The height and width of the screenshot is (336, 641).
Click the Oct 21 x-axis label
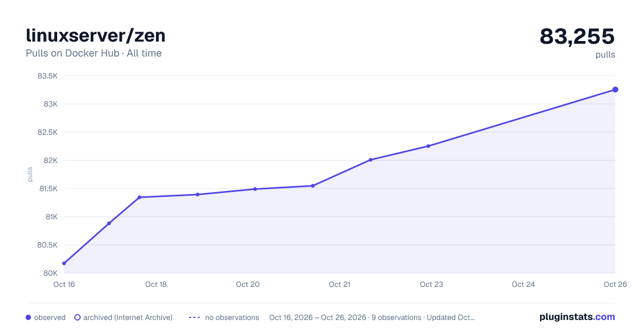coord(340,284)
